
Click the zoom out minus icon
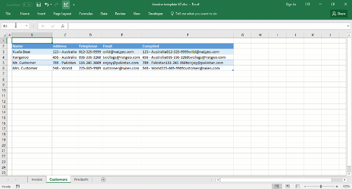[305, 187]
